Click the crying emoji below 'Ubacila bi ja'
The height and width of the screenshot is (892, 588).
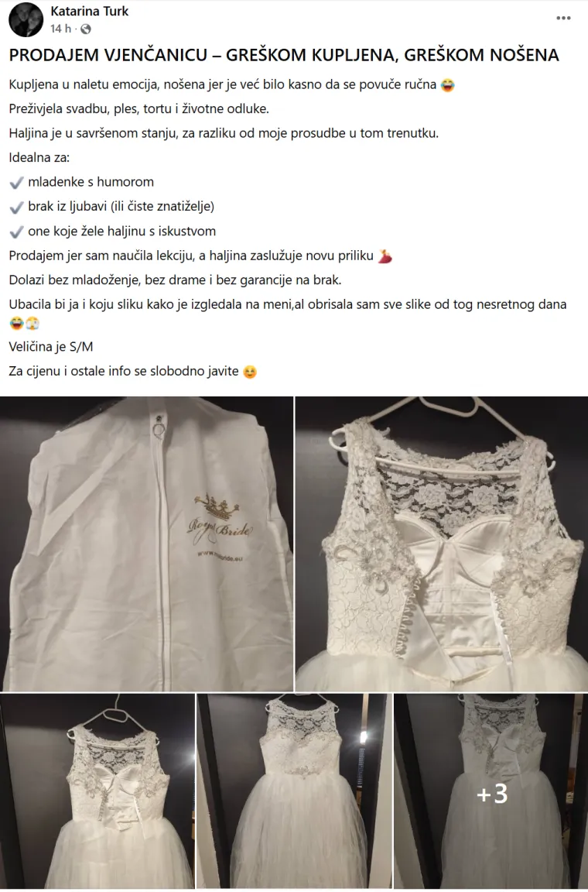click(32, 324)
